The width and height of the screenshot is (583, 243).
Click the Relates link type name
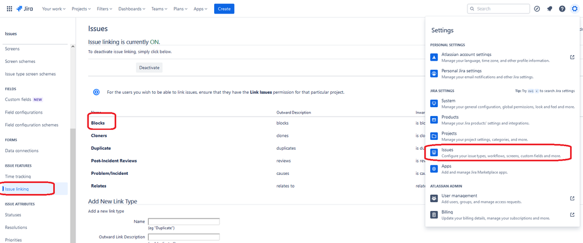click(99, 186)
